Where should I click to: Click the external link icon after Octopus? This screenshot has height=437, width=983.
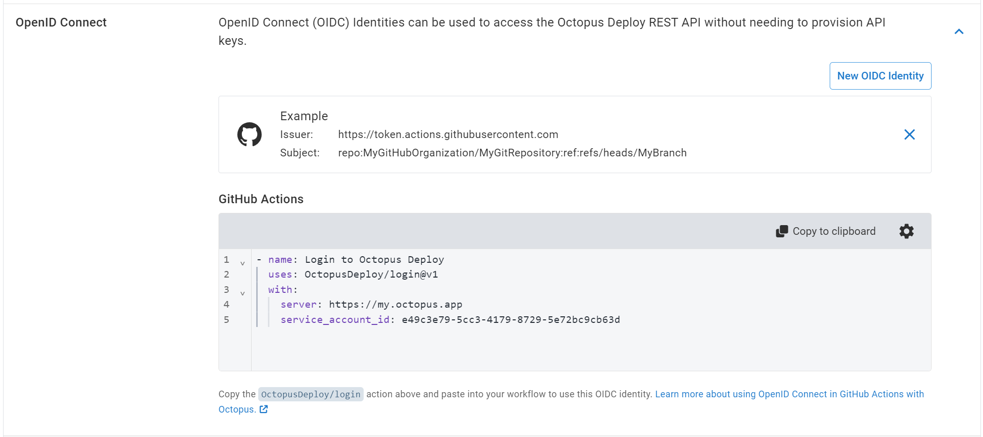263,409
